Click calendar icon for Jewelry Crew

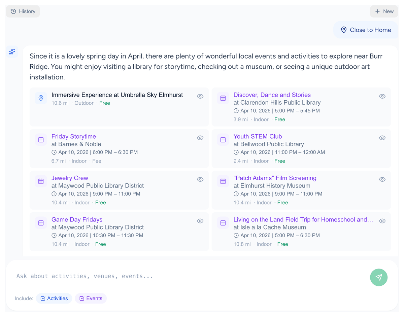point(41,181)
